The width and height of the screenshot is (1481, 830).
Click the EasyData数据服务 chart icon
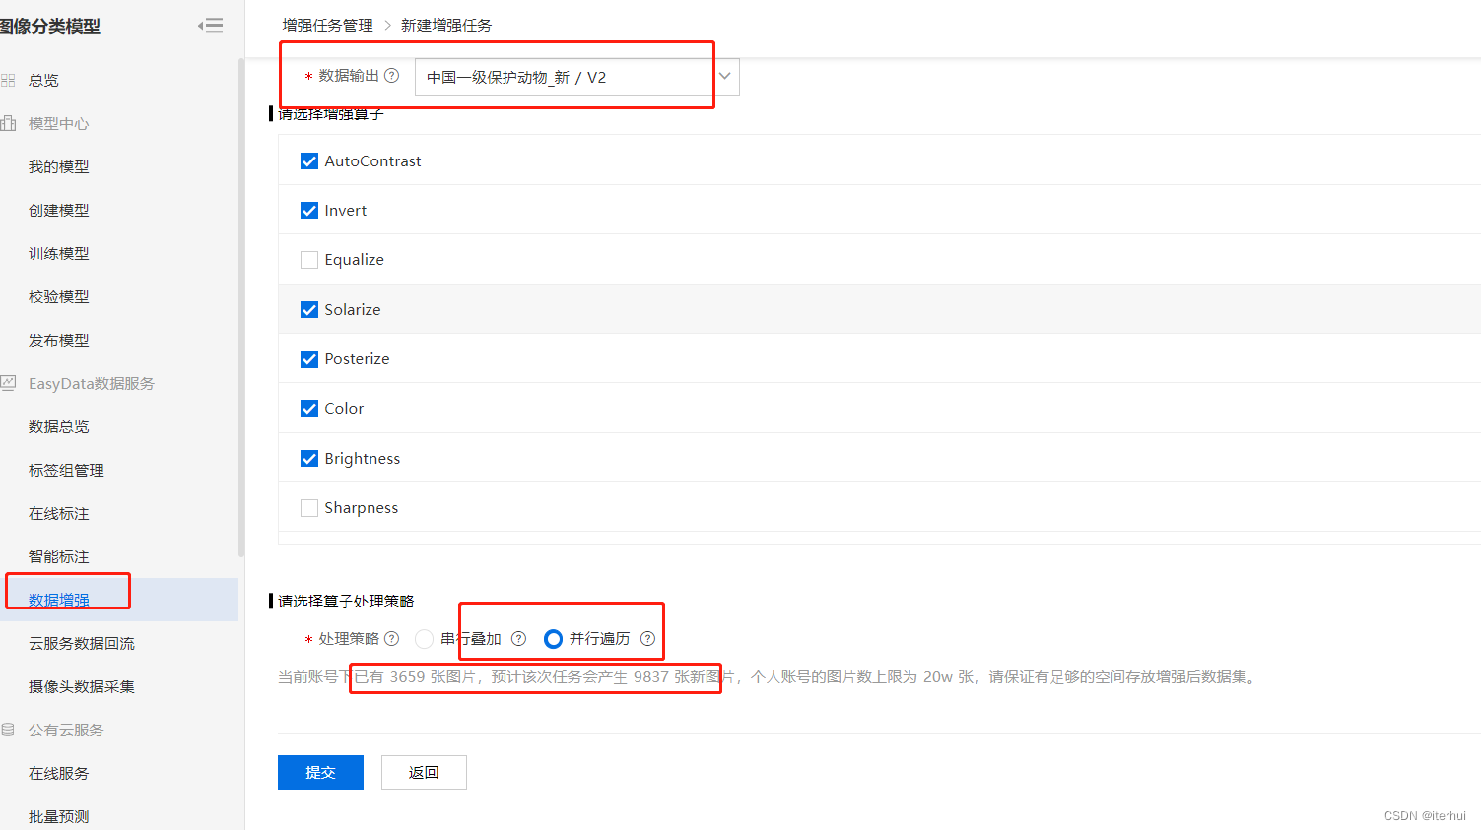[x=8, y=383]
